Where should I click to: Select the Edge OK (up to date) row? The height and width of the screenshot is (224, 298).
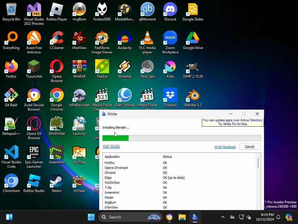click(180, 178)
